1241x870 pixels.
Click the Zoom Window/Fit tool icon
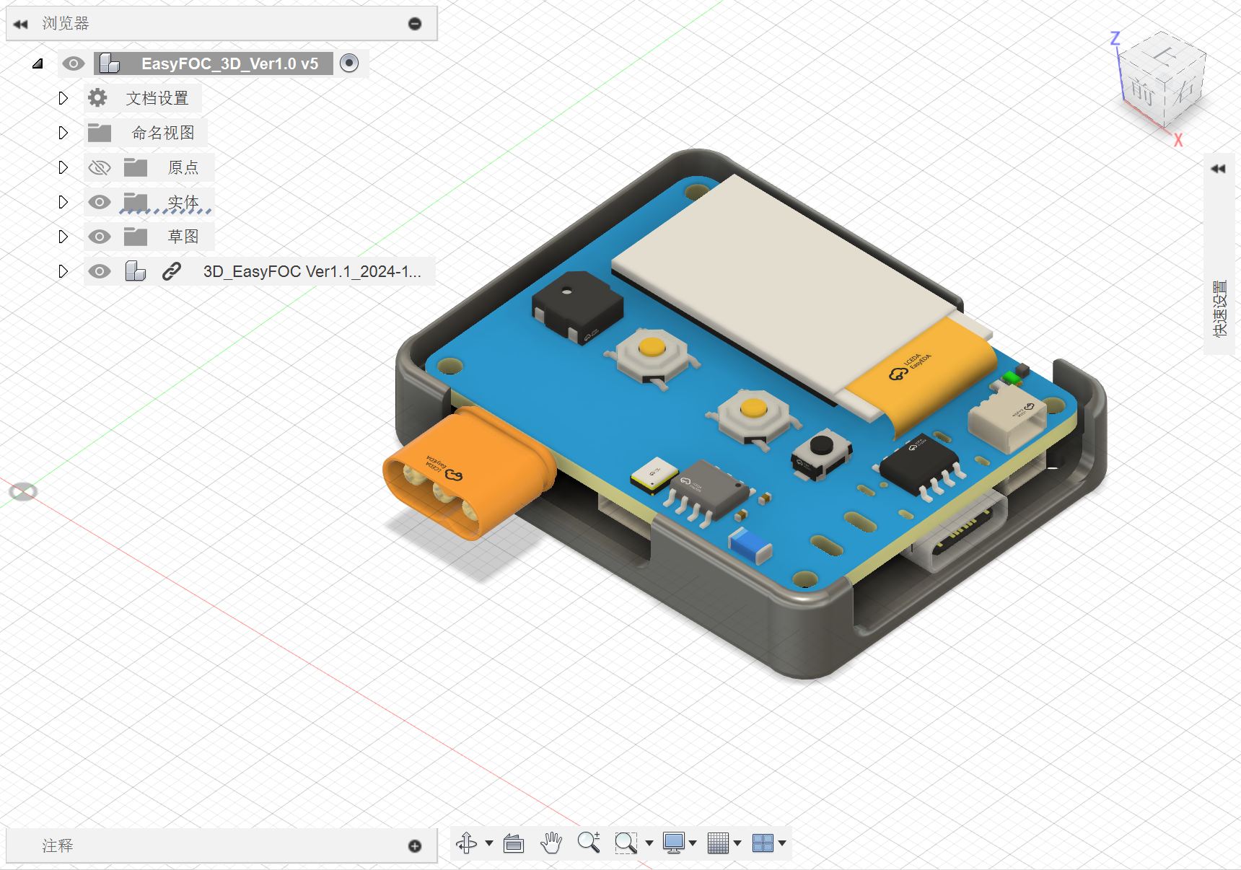tap(626, 843)
